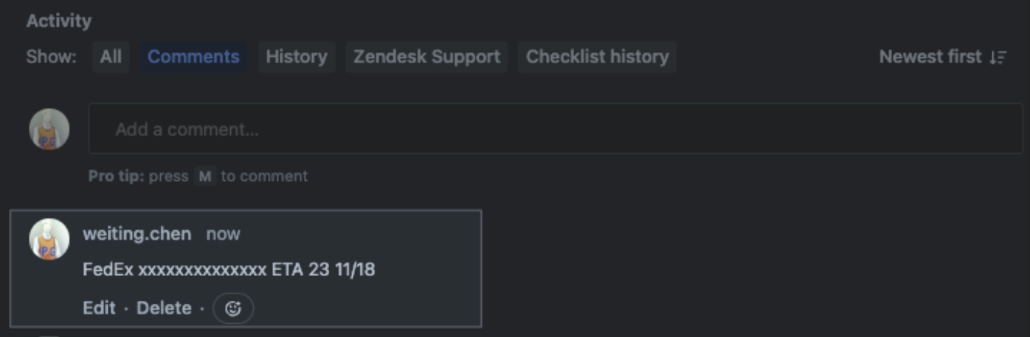Click the Show filter label
The width and height of the screenshot is (1030, 337).
(x=51, y=57)
